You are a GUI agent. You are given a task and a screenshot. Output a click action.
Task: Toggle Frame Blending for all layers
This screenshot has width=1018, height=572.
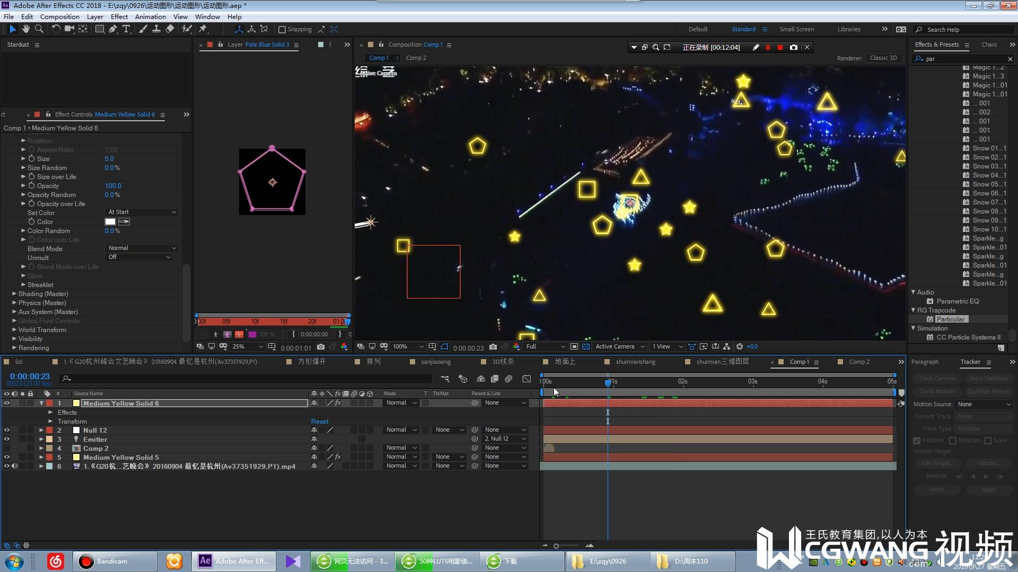click(495, 379)
